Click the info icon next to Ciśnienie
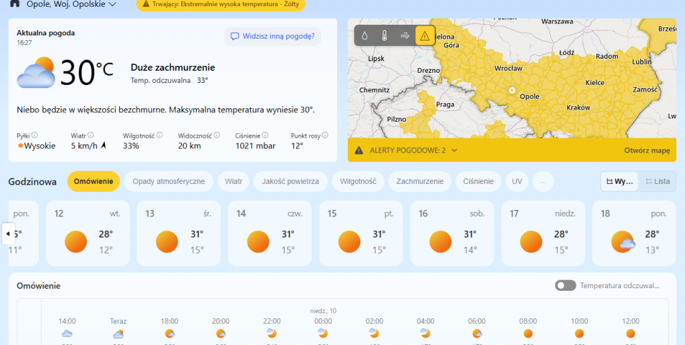This screenshot has width=685, height=345. click(x=265, y=135)
